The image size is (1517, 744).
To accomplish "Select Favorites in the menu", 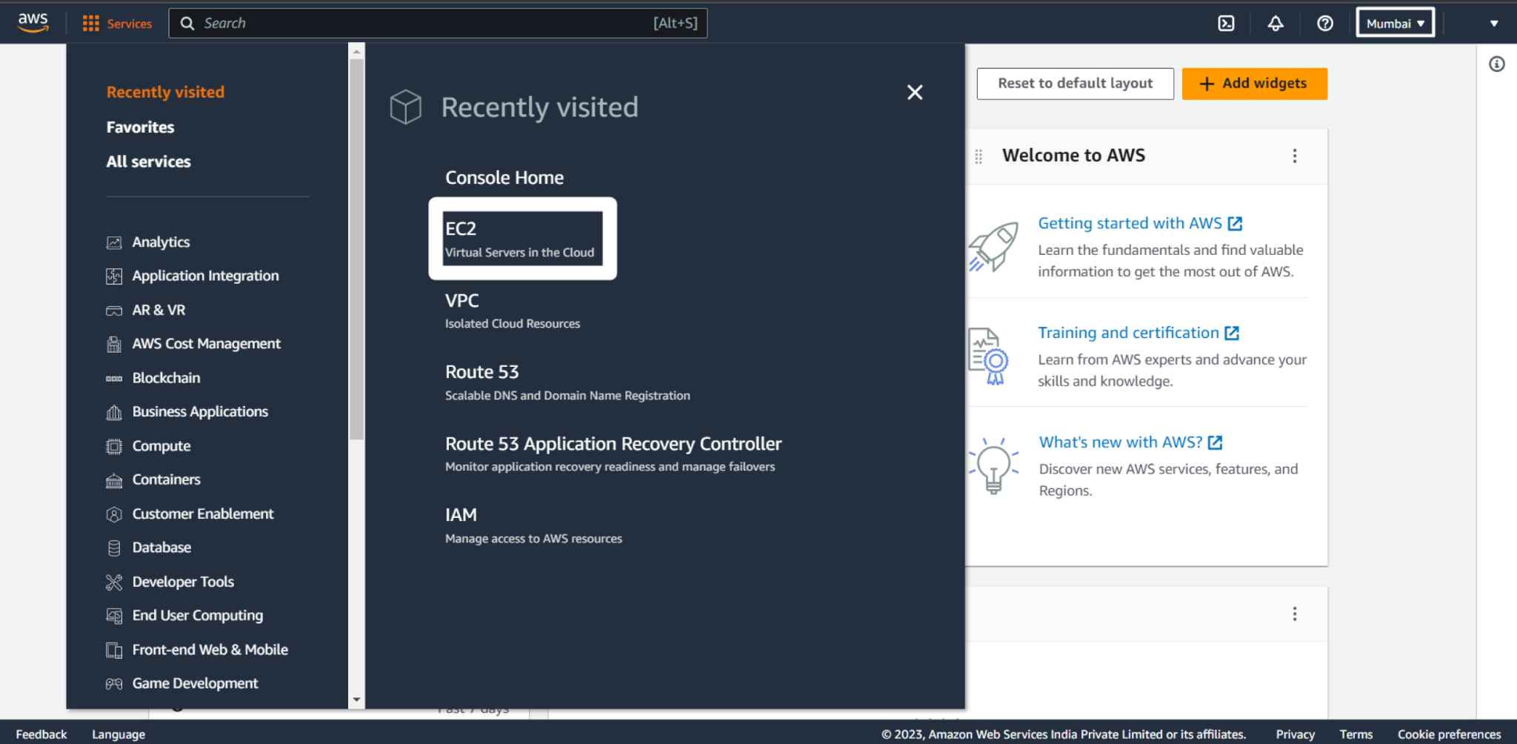I will [140, 127].
